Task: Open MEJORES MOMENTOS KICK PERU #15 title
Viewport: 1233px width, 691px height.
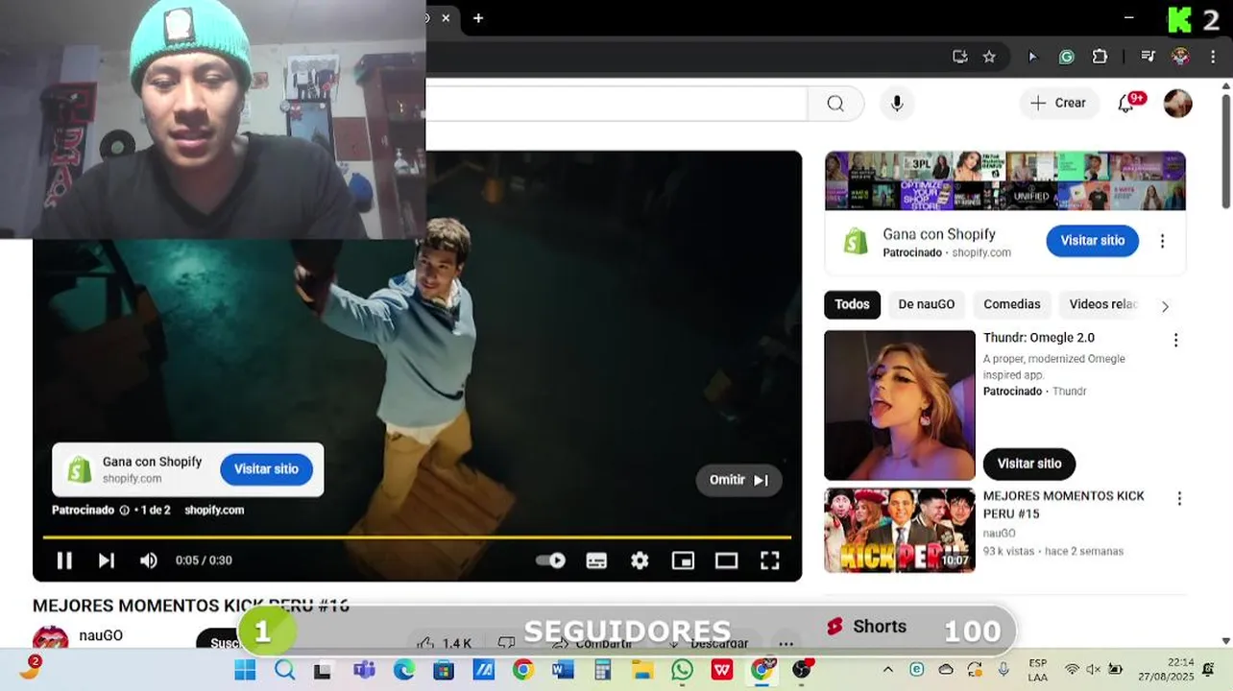Action: pos(1064,505)
